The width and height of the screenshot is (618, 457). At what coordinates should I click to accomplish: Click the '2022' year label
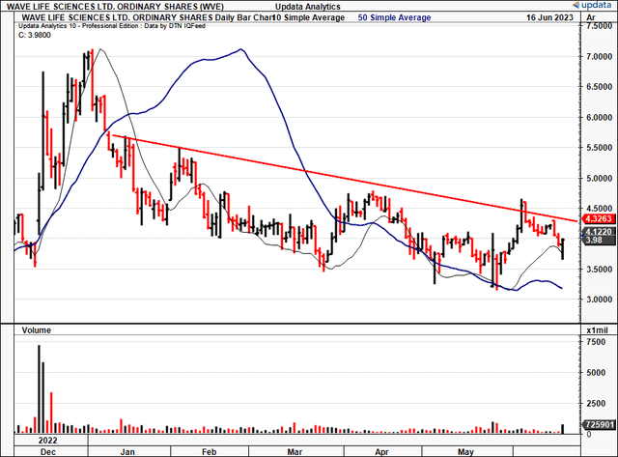click(47, 441)
